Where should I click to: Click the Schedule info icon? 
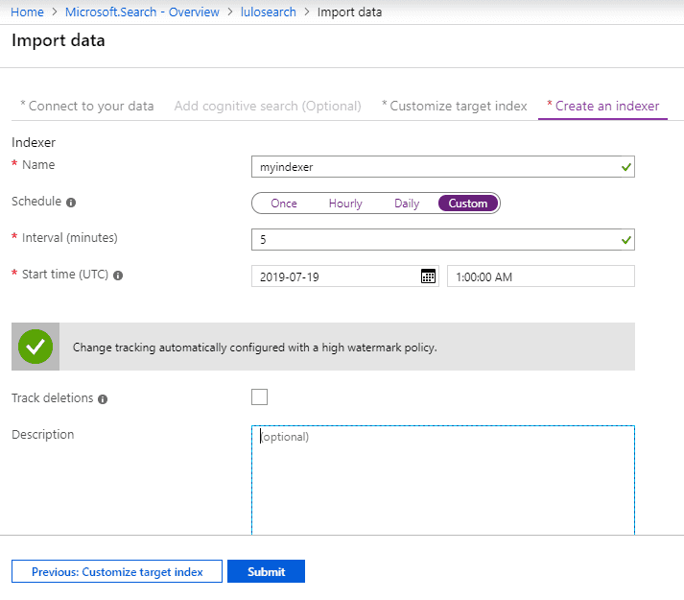pos(71,203)
